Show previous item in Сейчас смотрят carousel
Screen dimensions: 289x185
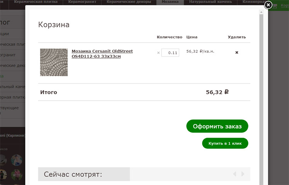235,174
